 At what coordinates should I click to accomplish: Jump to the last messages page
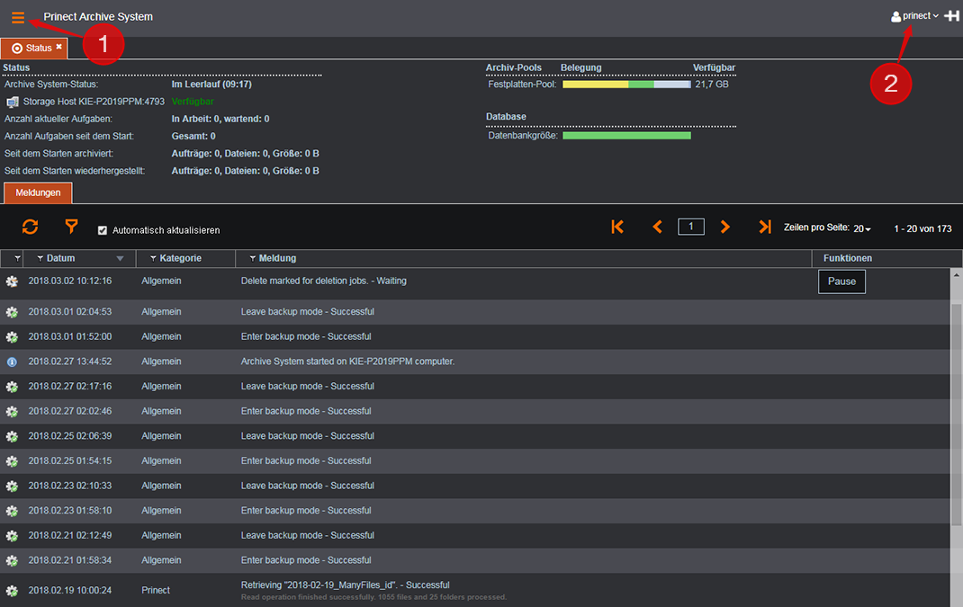(x=764, y=228)
